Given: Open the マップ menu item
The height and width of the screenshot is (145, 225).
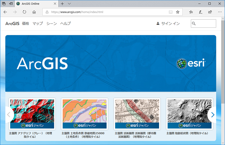Looking at the screenshot, I should coord(37,24).
